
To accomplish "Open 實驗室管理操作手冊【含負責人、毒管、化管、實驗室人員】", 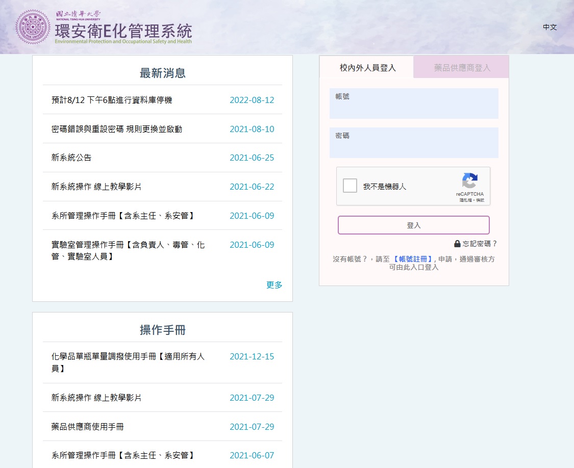I will click(128, 251).
